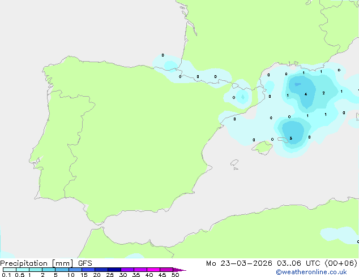Pick the 30 to 35 mm purple swatch

127,270
